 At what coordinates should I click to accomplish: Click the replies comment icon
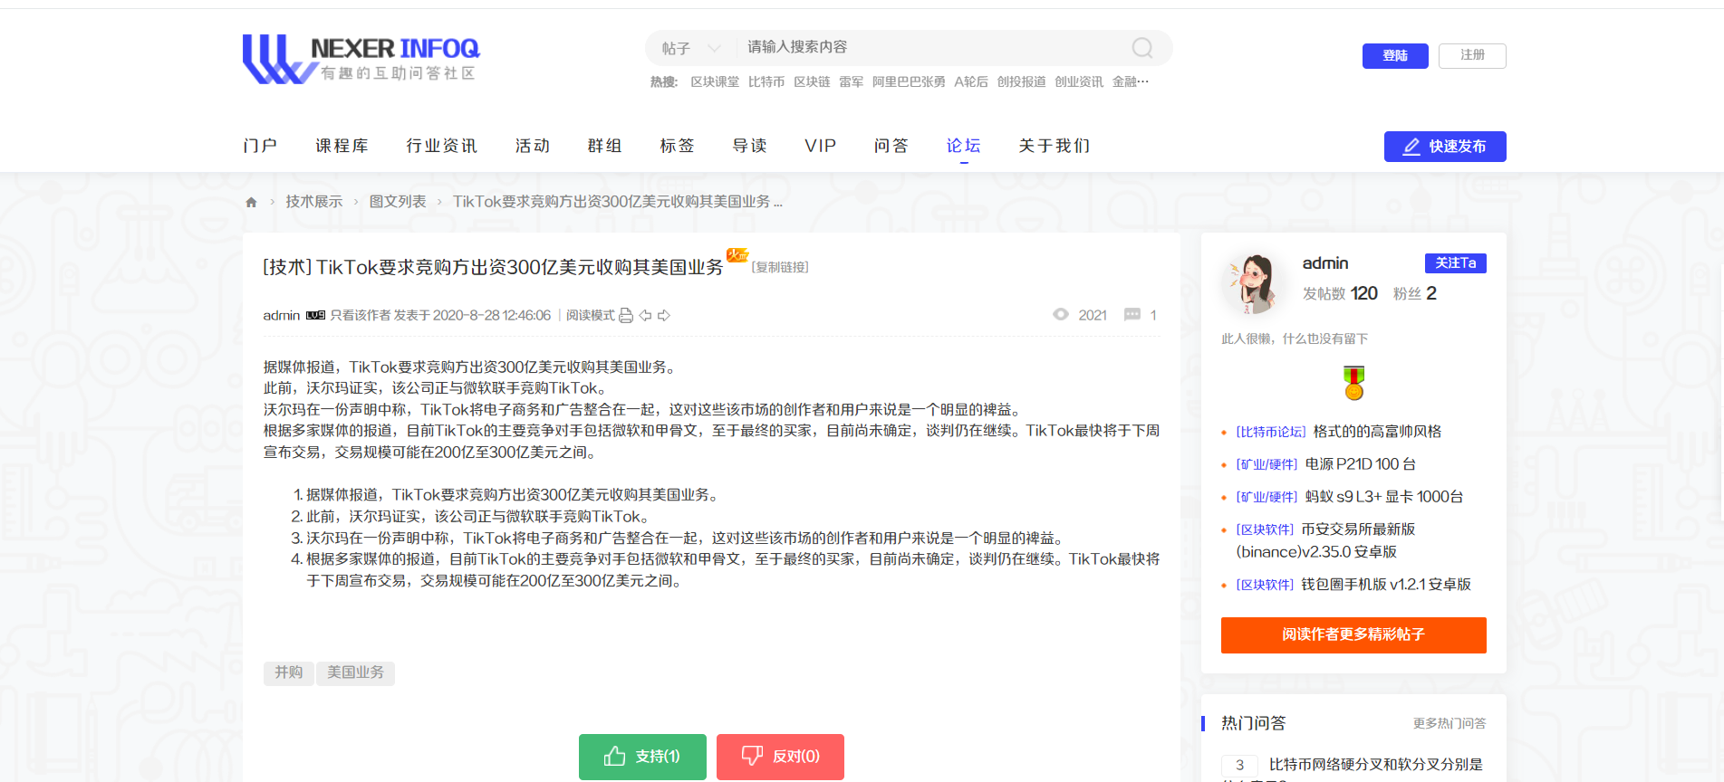coord(1132,314)
